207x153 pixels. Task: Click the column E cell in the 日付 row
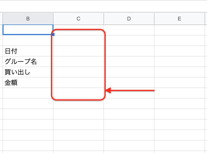coord(179,51)
